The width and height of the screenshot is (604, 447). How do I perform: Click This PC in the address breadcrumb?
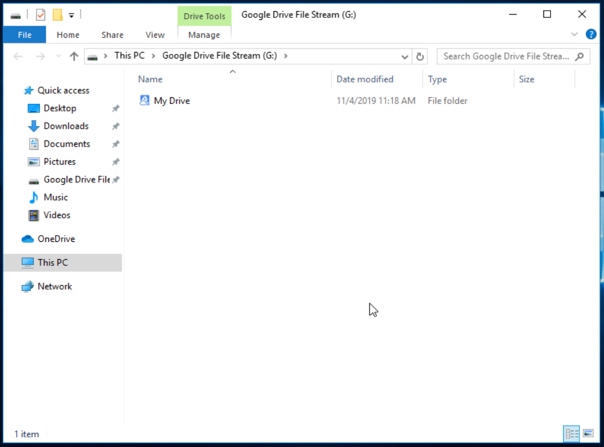(x=129, y=56)
